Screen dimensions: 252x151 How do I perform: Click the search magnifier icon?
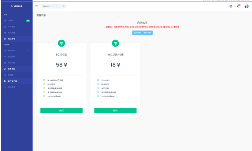pyautogui.click(x=64, y=6)
